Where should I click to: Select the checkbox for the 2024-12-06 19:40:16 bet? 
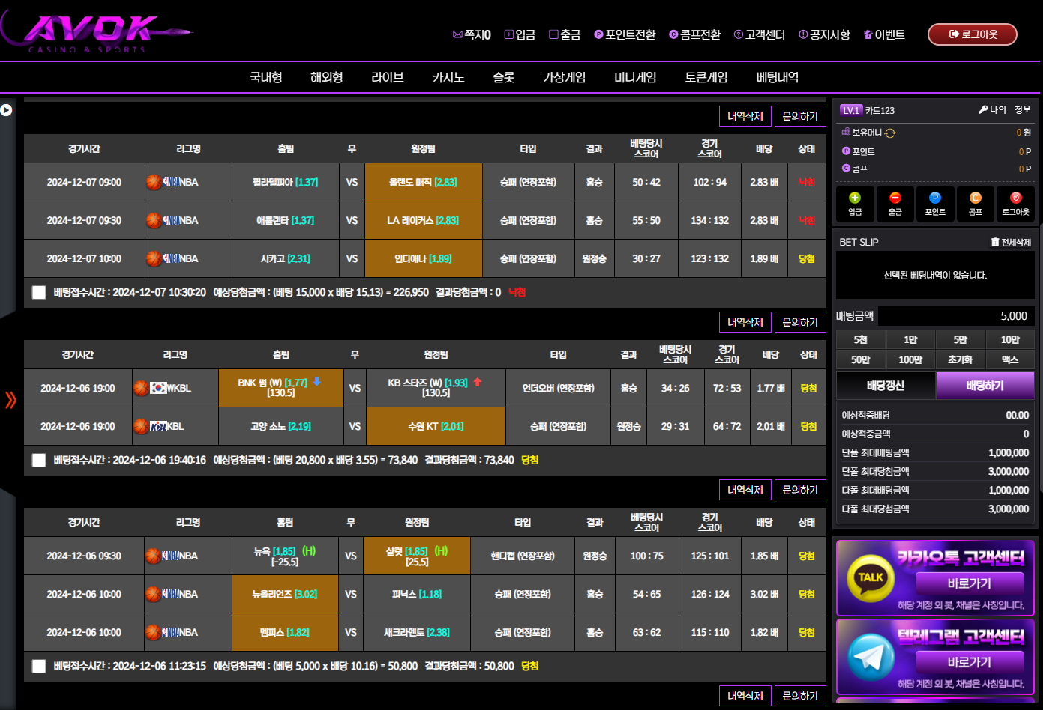pos(39,461)
